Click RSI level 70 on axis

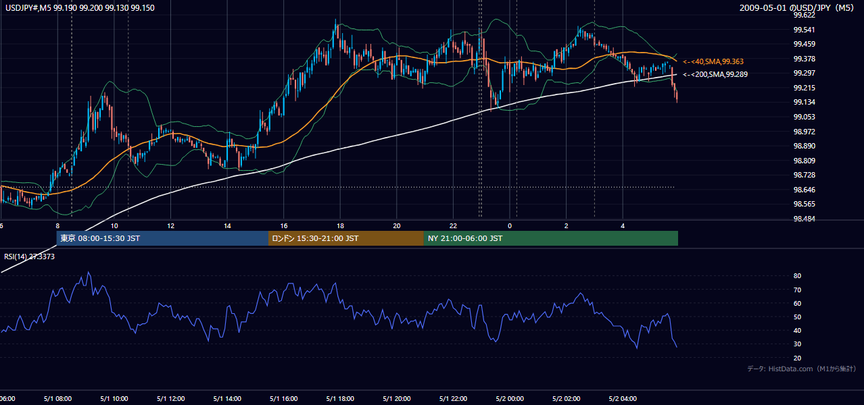pyautogui.click(x=797, y=290)
